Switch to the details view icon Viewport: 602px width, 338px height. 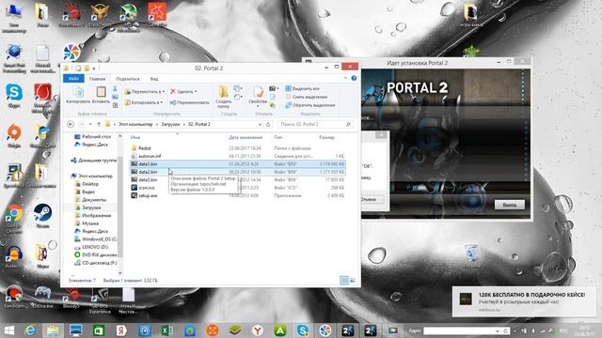click(344, 281)
